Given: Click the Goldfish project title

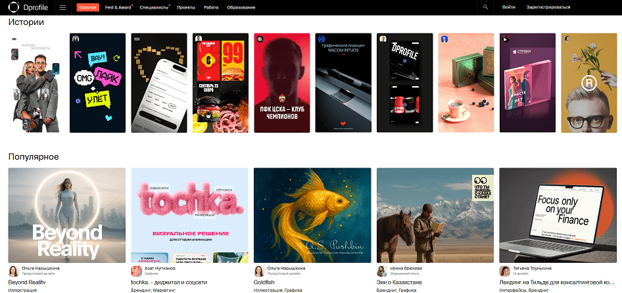Looking at the screenshot, I should (264, 282).
